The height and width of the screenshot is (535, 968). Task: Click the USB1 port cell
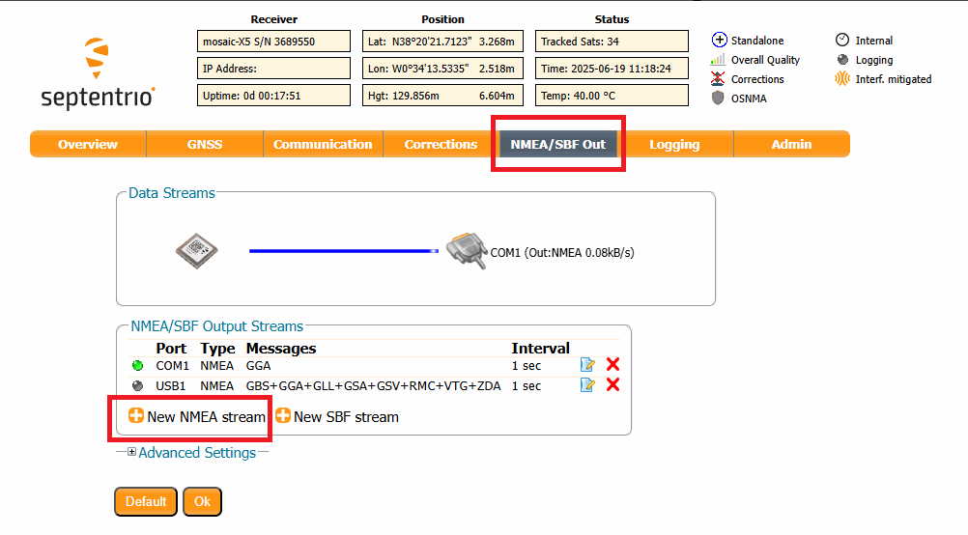point(170,385)
